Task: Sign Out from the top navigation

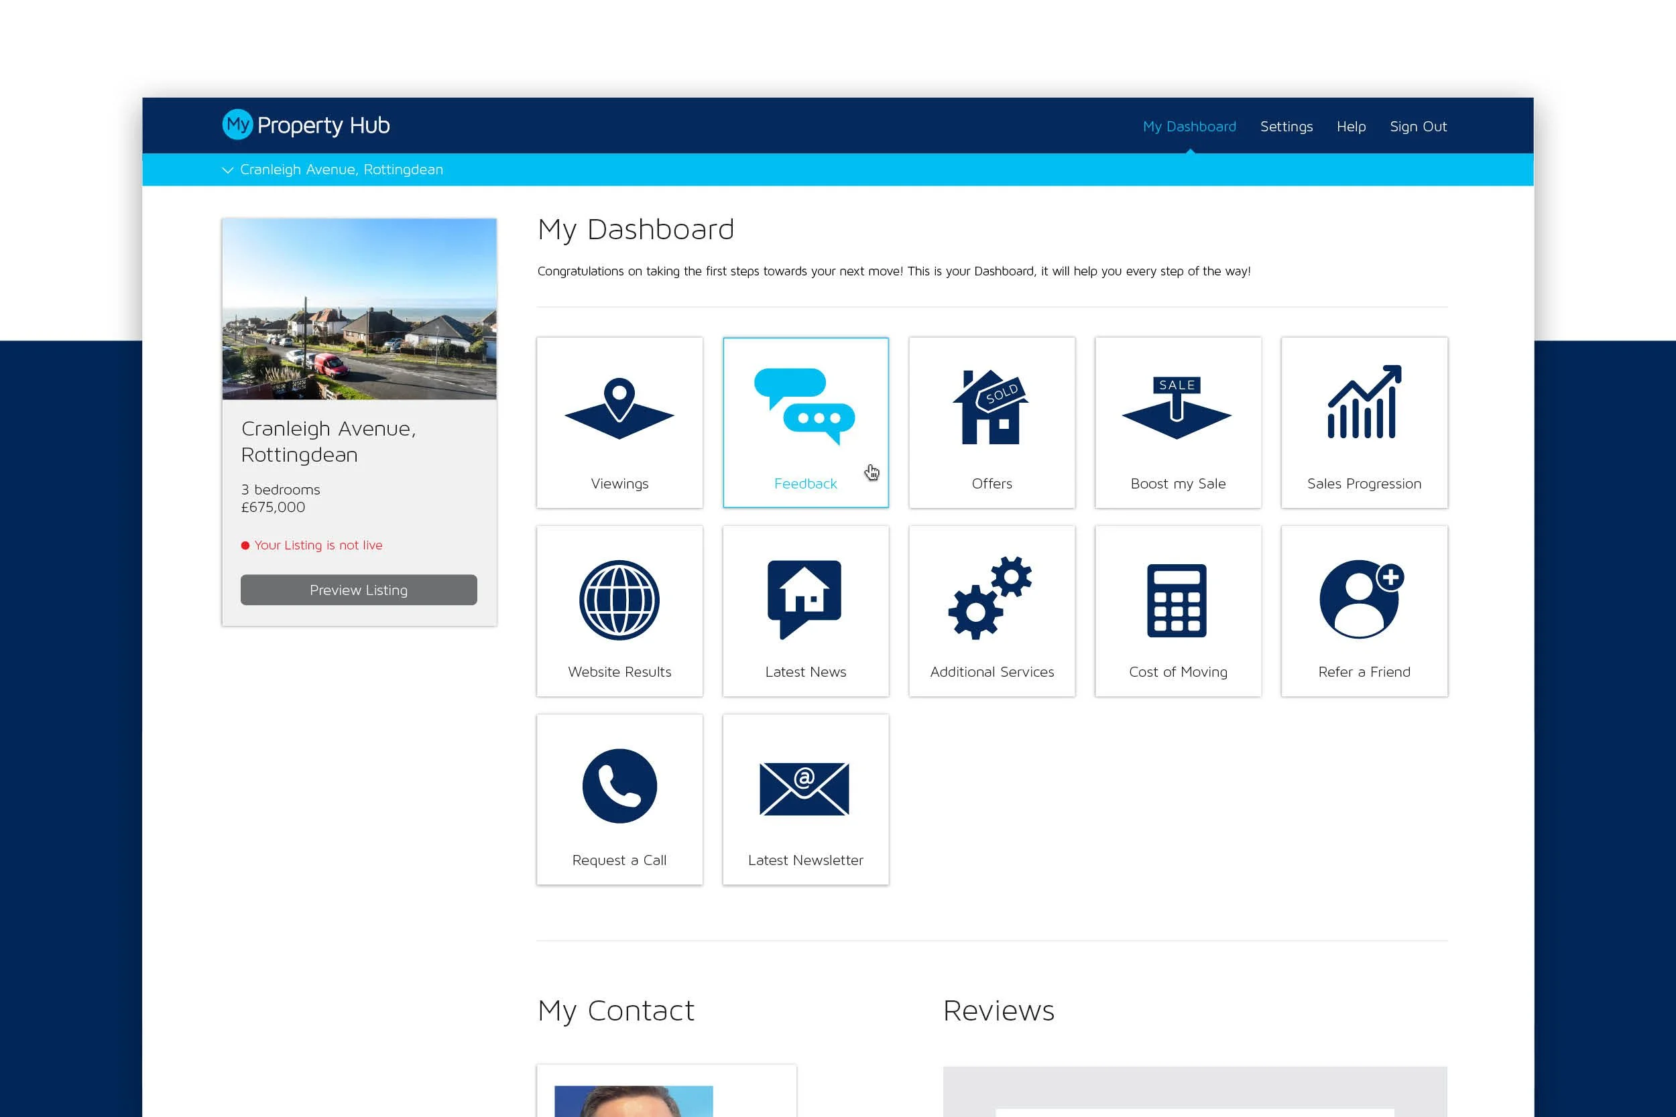Action: pyautogui.click(x=1418, y=127)
